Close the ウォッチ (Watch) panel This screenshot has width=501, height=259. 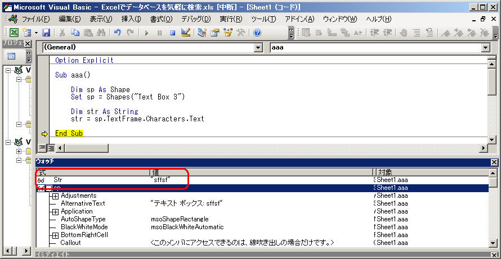(494, 162)
